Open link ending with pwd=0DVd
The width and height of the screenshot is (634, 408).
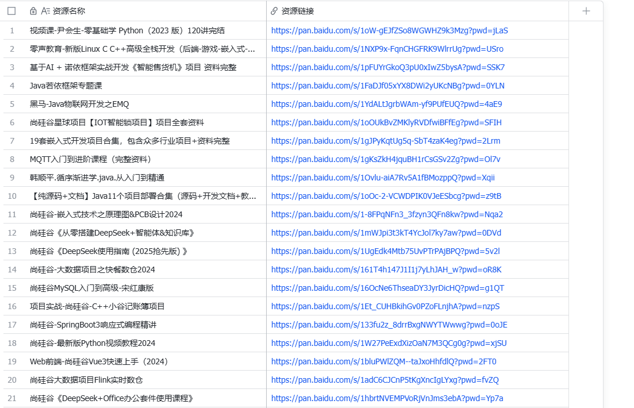pos(386,233)
